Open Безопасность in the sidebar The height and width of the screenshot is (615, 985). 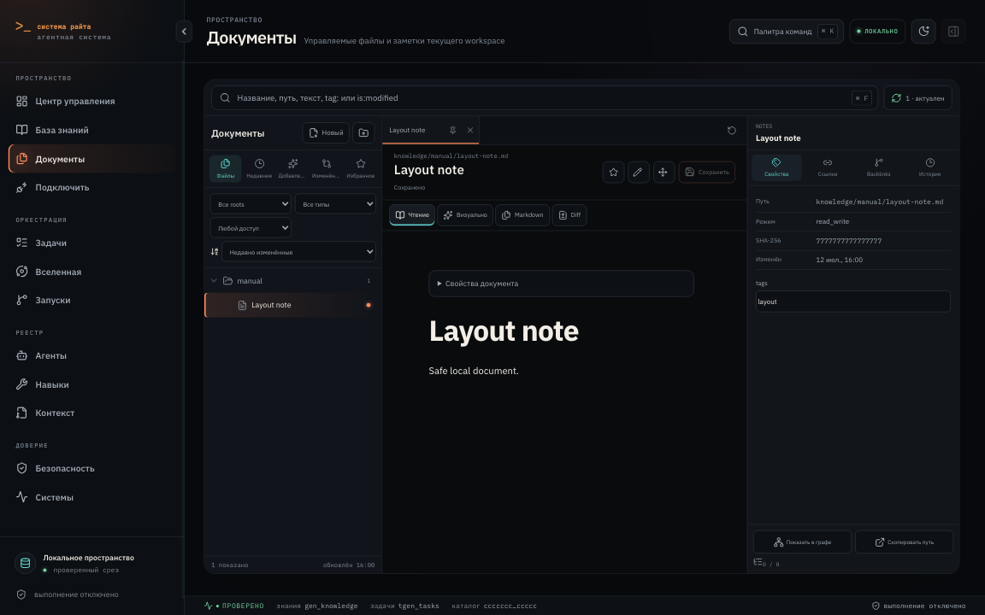[x=91, y=468]
